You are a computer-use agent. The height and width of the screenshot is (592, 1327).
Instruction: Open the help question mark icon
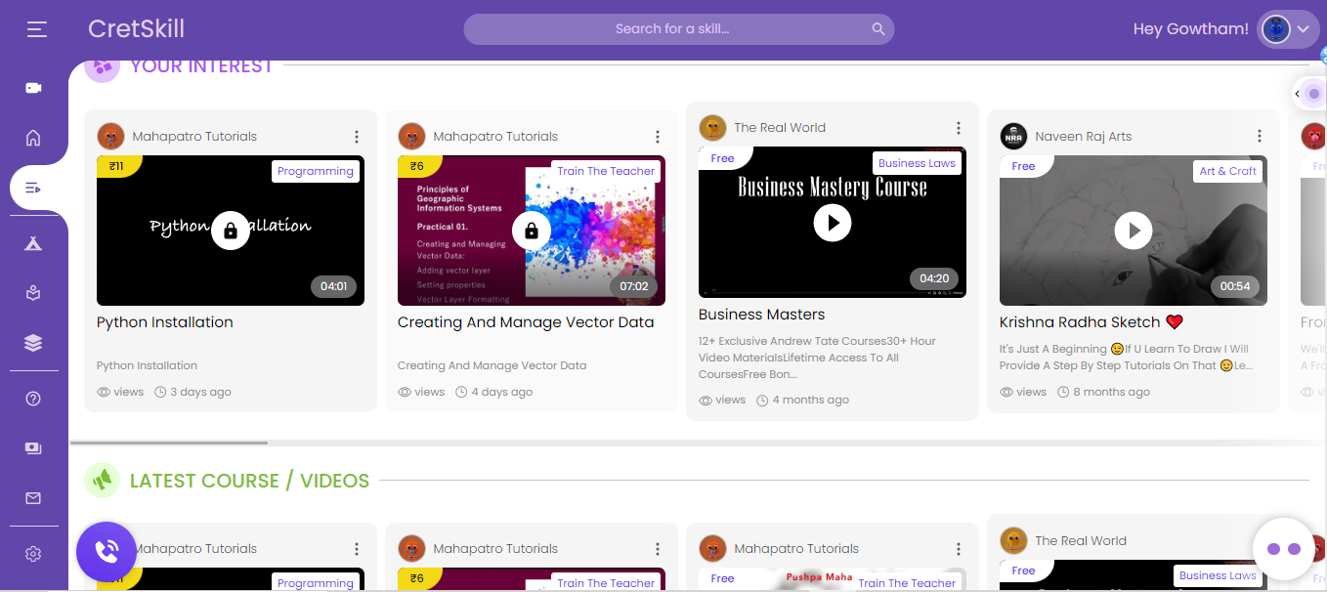coord(33,399)
